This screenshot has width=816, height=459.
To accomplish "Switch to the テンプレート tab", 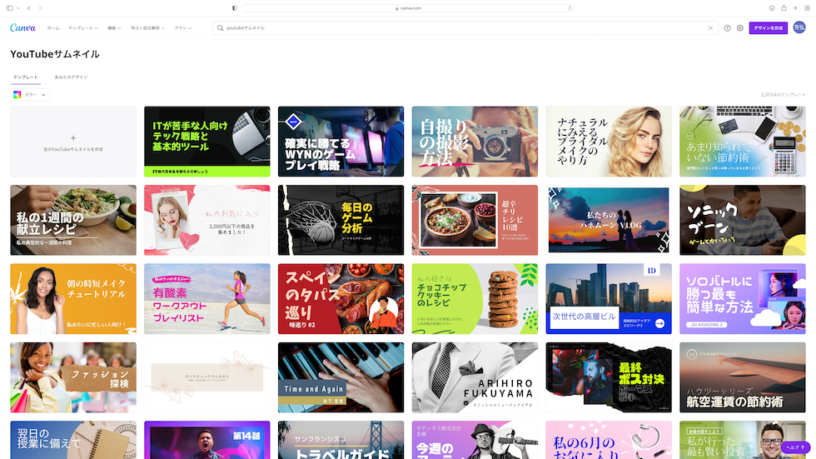I will (26, 77).
